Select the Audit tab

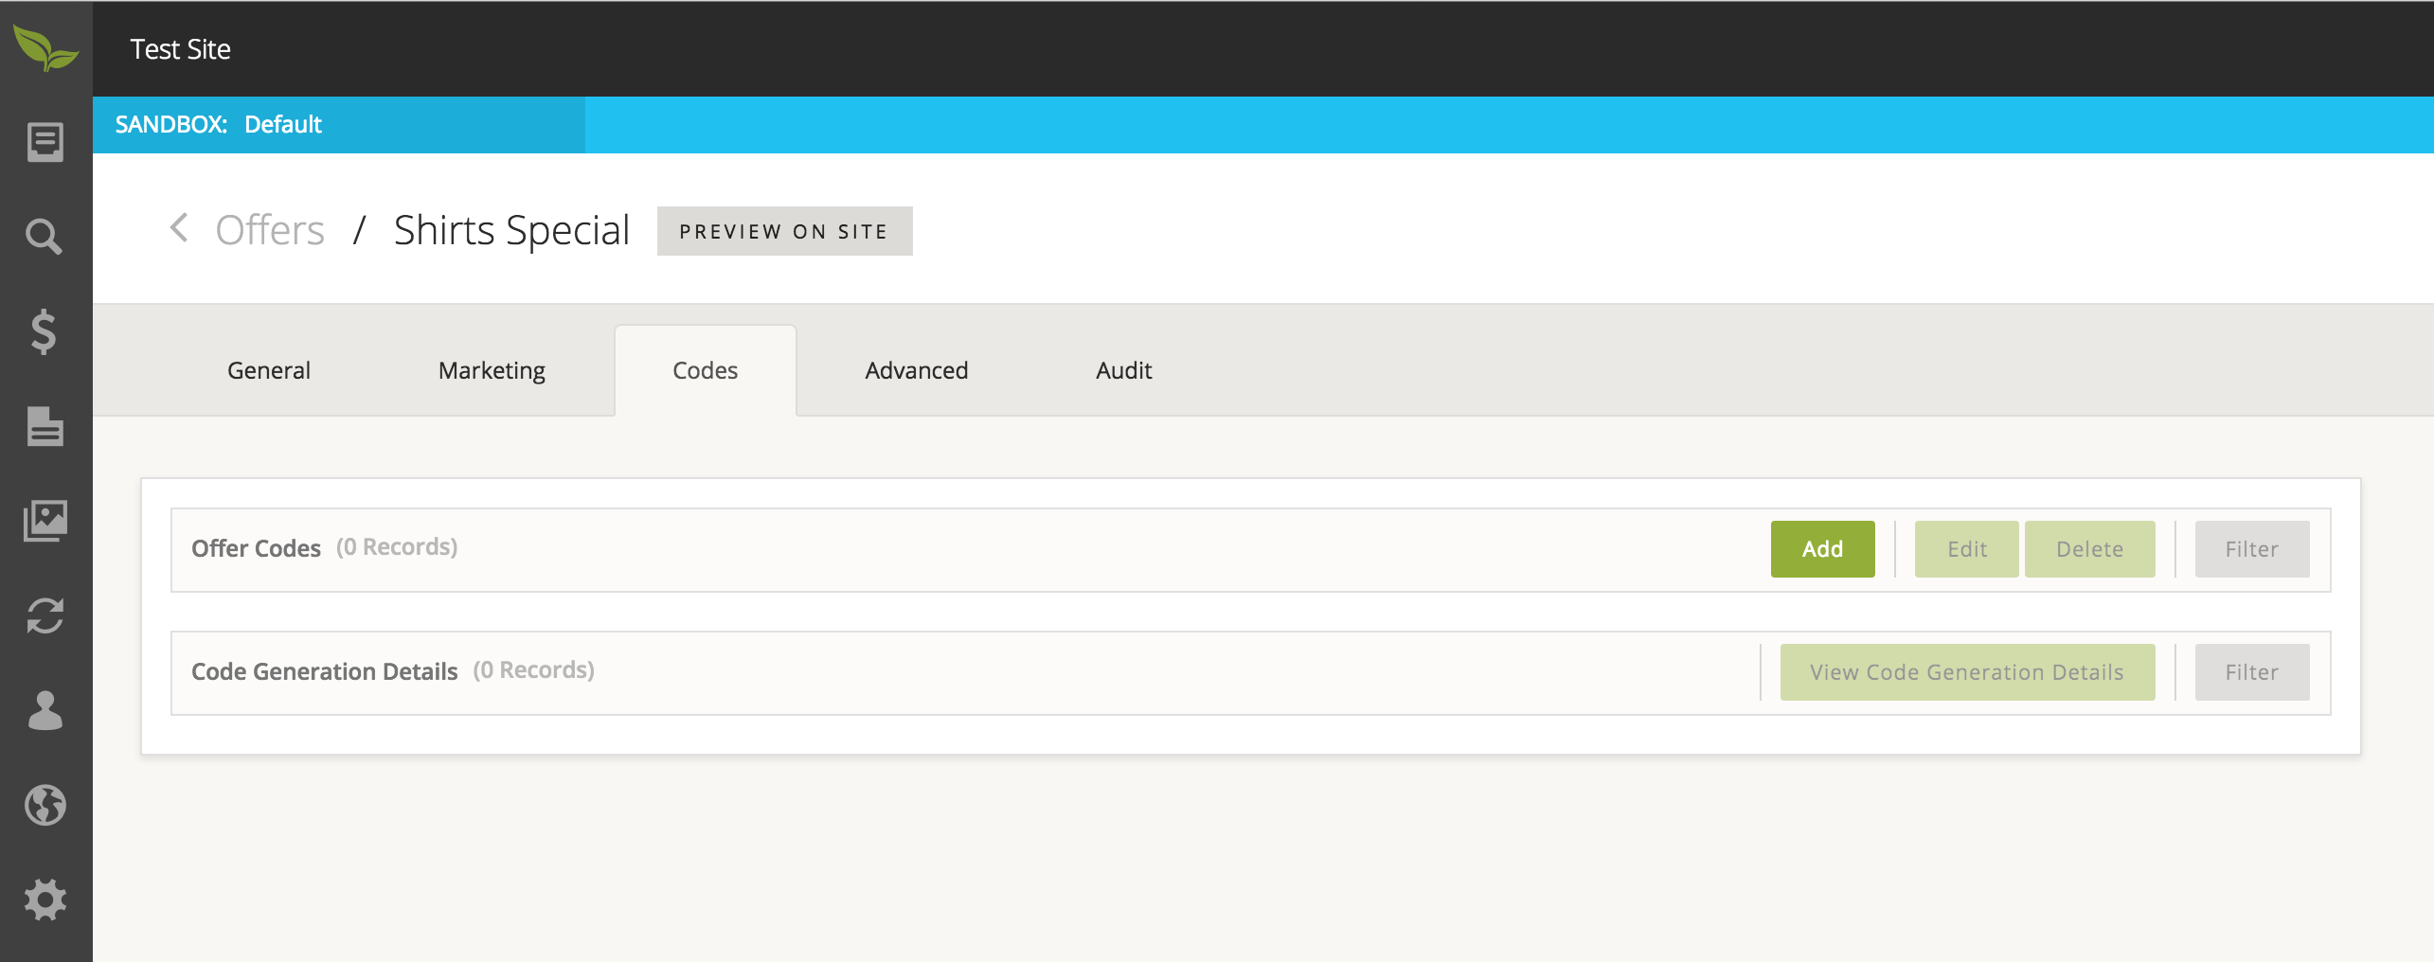[1123, 370]
